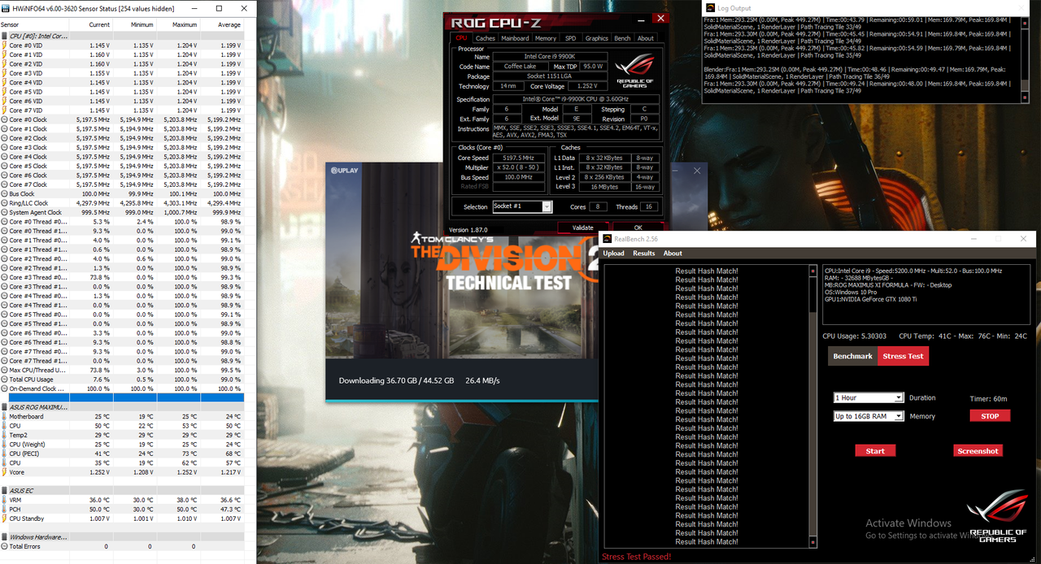The height and width of the screenshot is (564, 1041).
Task: Click the thermometer icon beside Temp2 row
Action: (4, 435)
